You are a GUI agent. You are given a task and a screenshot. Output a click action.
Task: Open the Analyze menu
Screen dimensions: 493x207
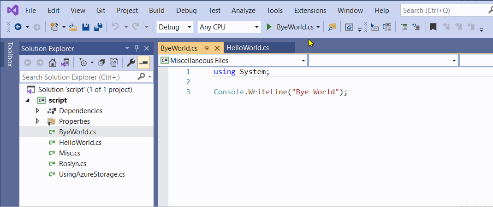pos(244,10)
